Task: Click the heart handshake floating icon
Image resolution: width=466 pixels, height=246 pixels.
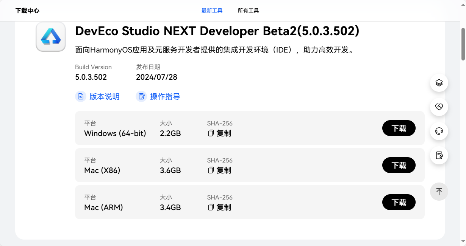Action: coord(439,107)
